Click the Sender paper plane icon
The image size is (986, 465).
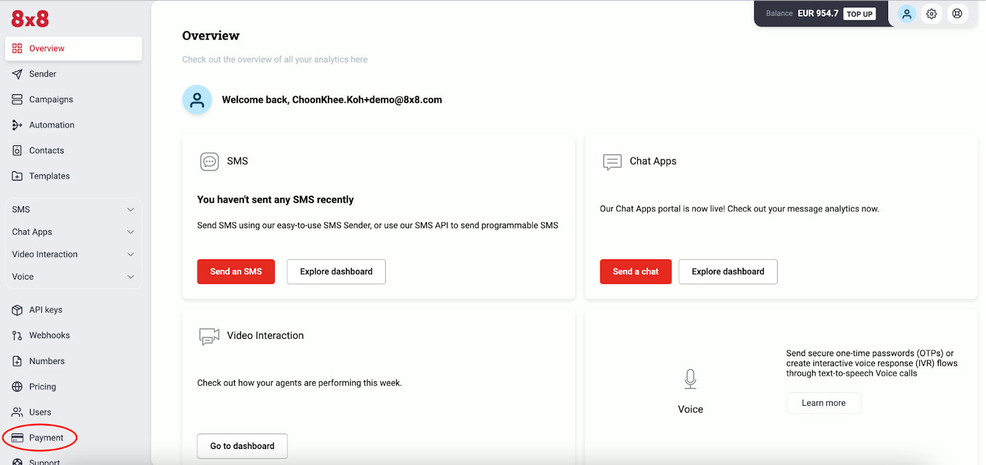click(x=17, y=74)
